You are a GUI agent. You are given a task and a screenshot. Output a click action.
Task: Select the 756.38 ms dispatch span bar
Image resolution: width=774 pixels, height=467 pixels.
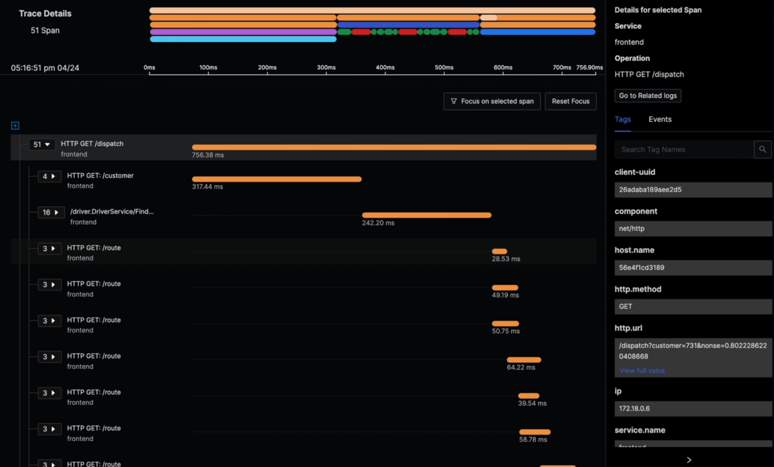394,147
